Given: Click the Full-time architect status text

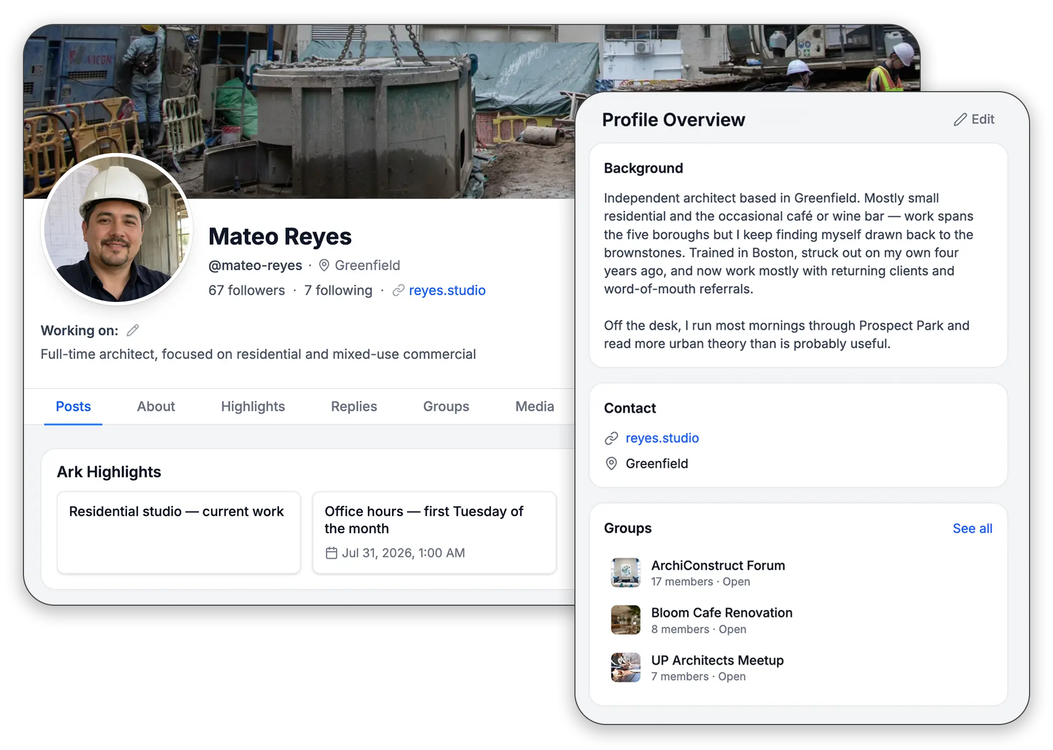Looking at the screenshot, I should point(258,354).
